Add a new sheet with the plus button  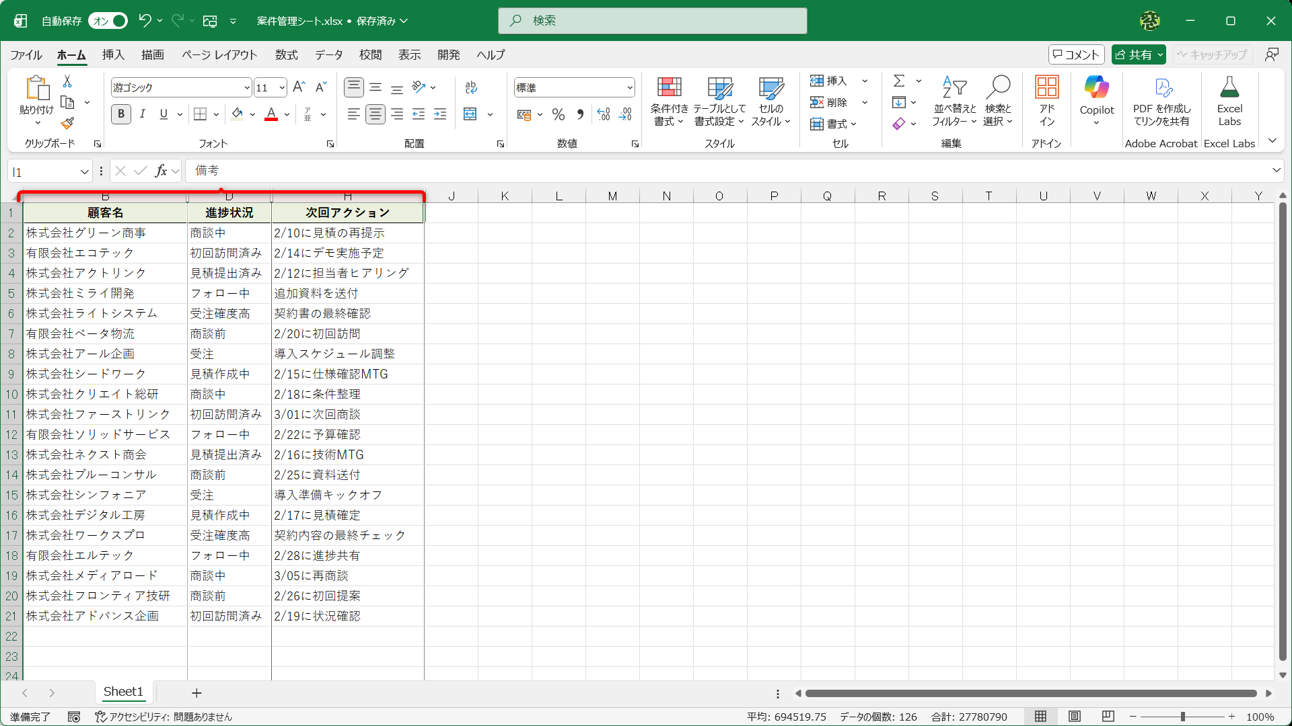coord(196,692)
